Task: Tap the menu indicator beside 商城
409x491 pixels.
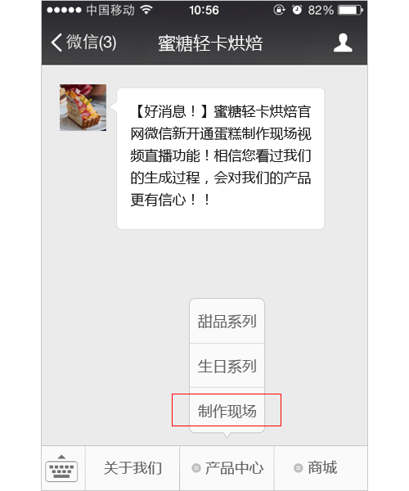Action: [x=299, y=468]
